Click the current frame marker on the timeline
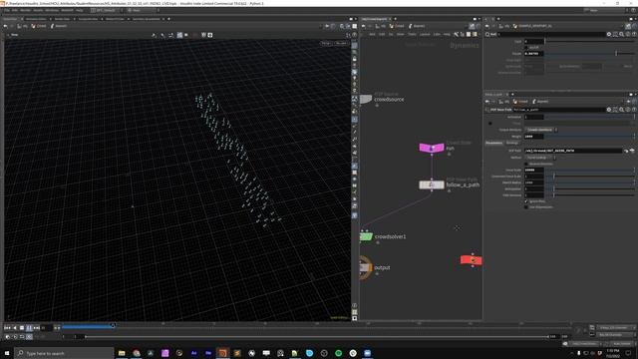The height and width of the screenshot is (359, 638). 113,325
